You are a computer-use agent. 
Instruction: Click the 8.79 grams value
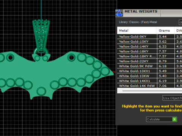click(163, 61)
